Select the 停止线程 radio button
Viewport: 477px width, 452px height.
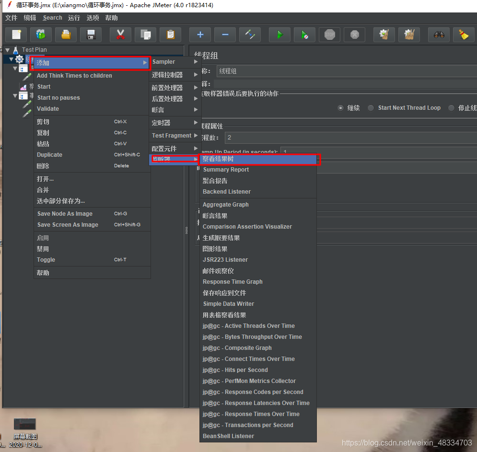(x=452, y=108)
